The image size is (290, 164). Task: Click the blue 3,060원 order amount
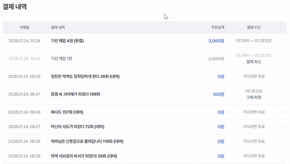(216, 41)
